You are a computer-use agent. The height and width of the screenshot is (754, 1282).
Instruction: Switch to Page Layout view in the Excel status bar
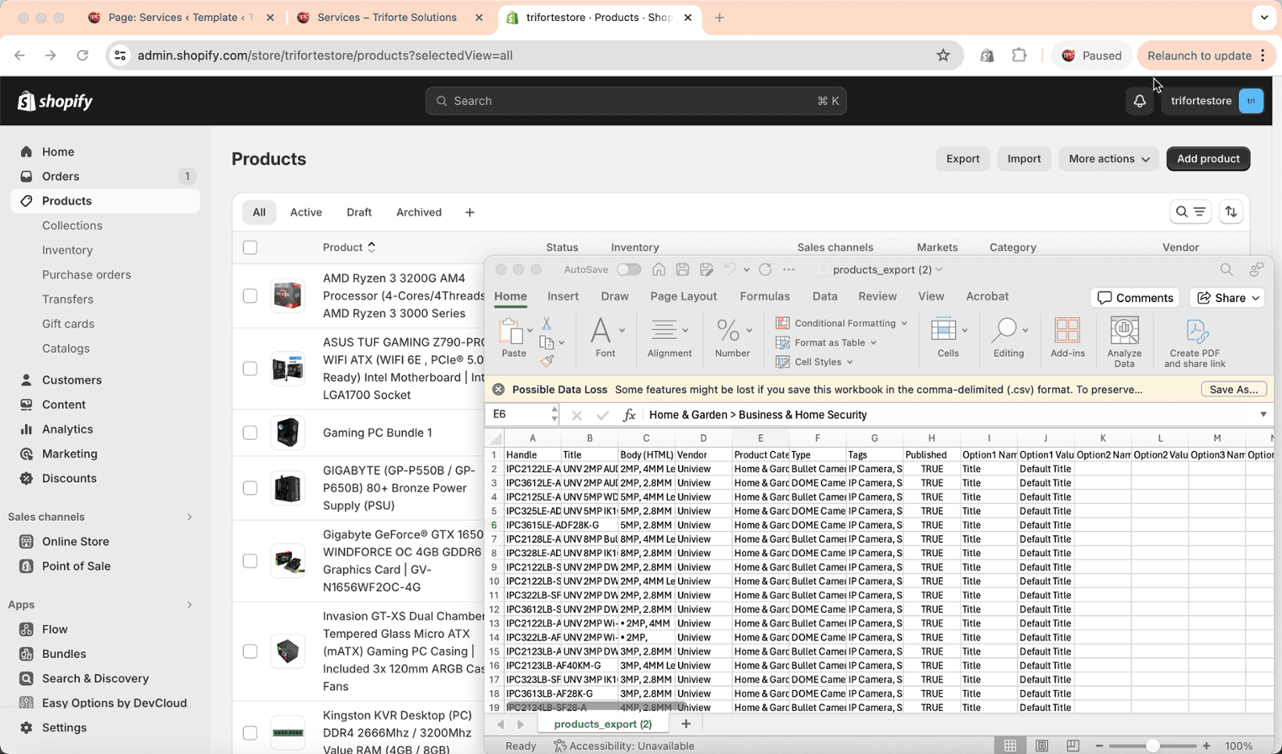pos(1042,746)
